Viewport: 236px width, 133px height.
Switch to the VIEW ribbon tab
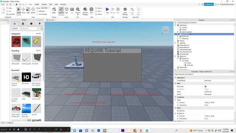(x=56, y=4)
